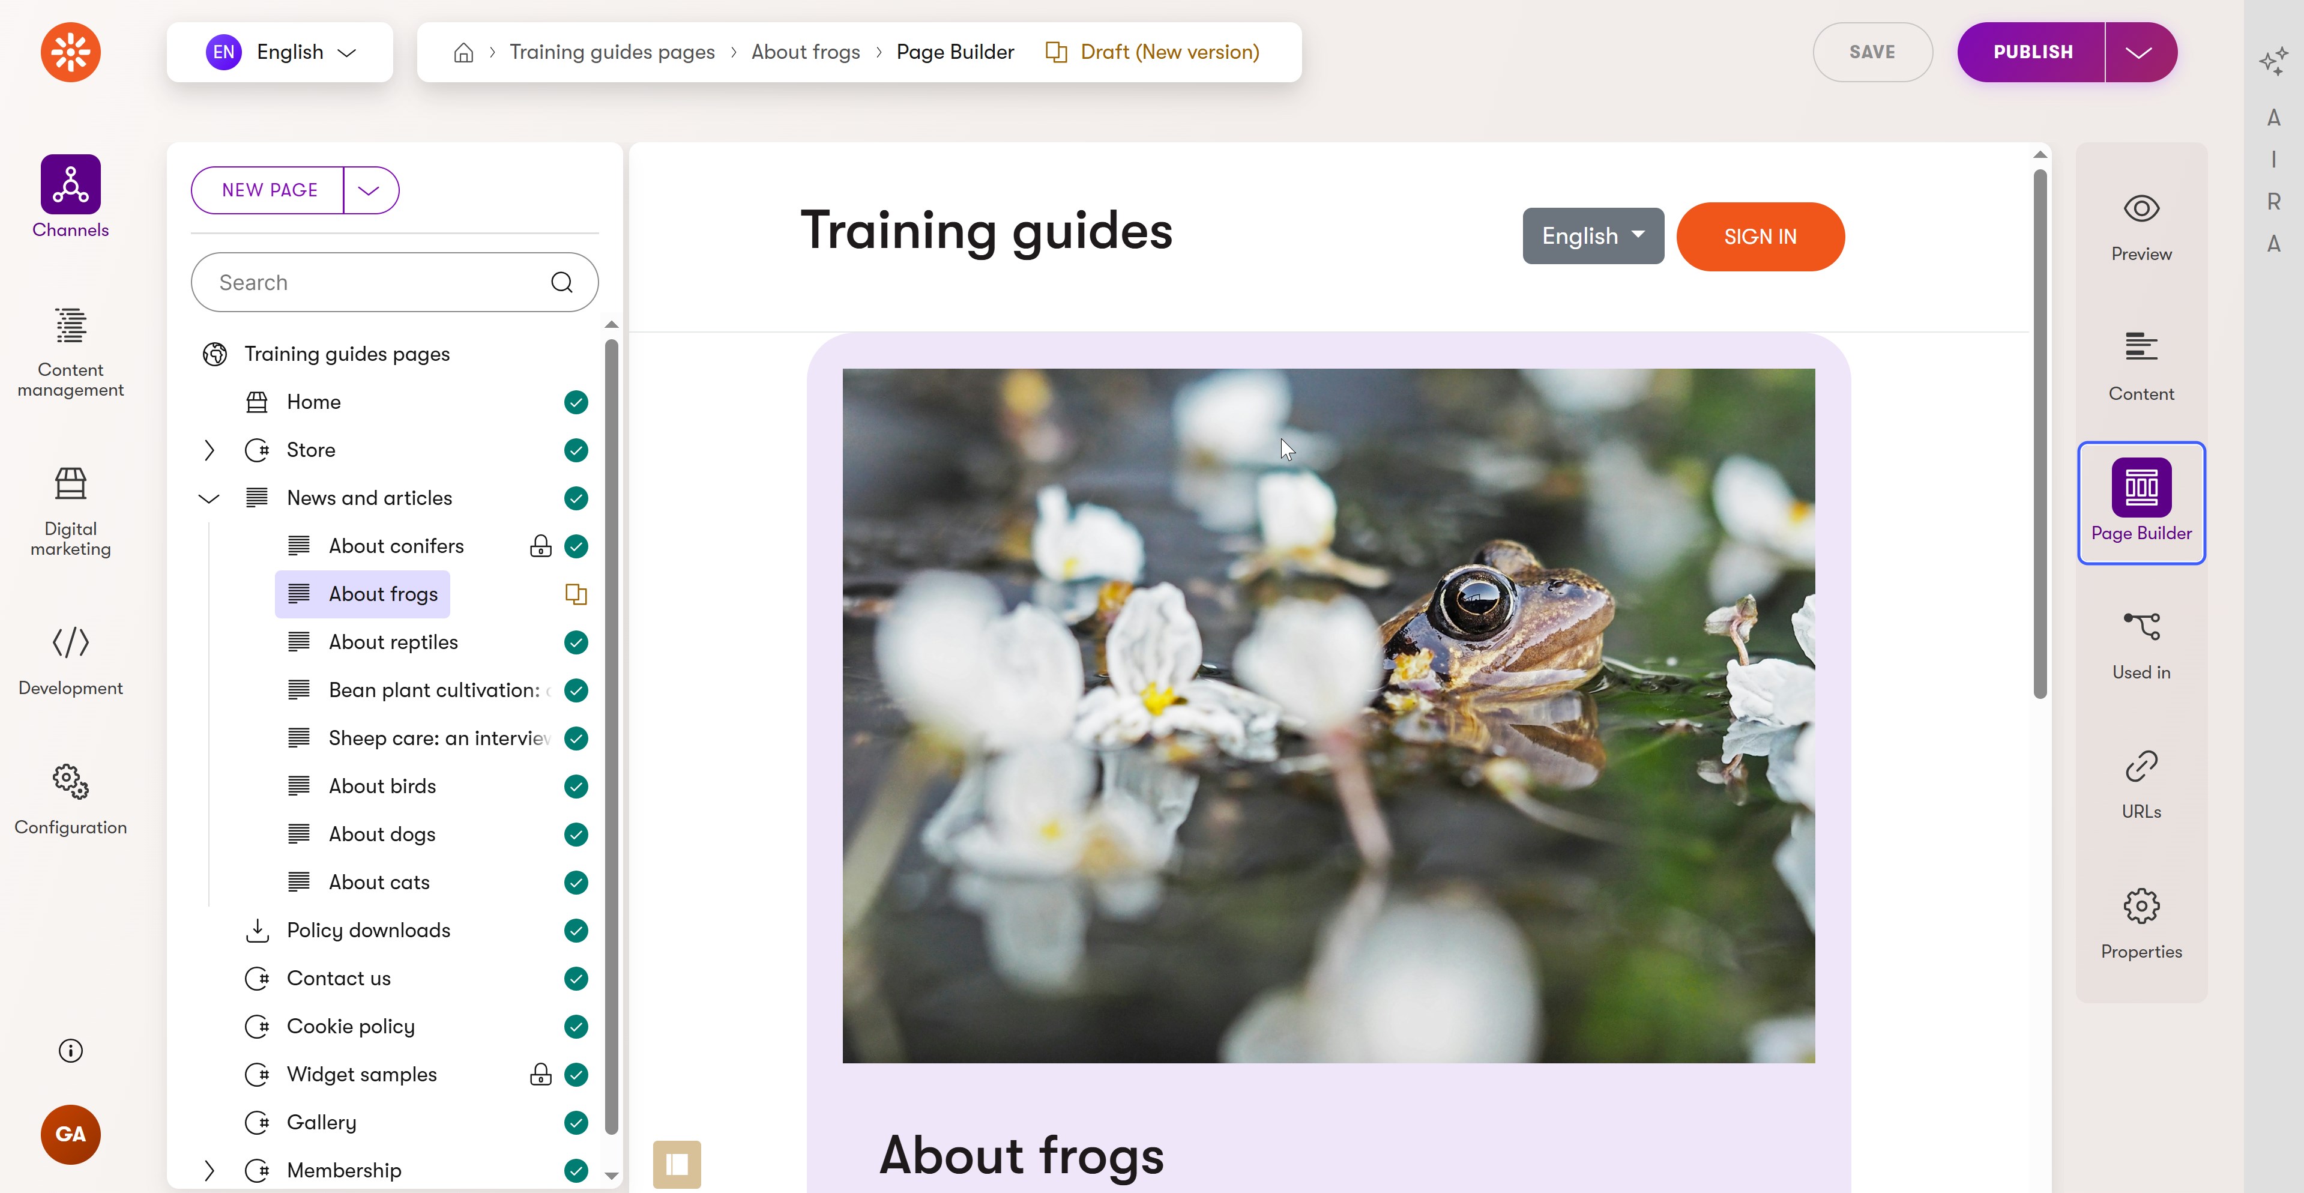The image size is (2304, 1193).
Task: Open Digital marketing section
Action: [70, 511]
